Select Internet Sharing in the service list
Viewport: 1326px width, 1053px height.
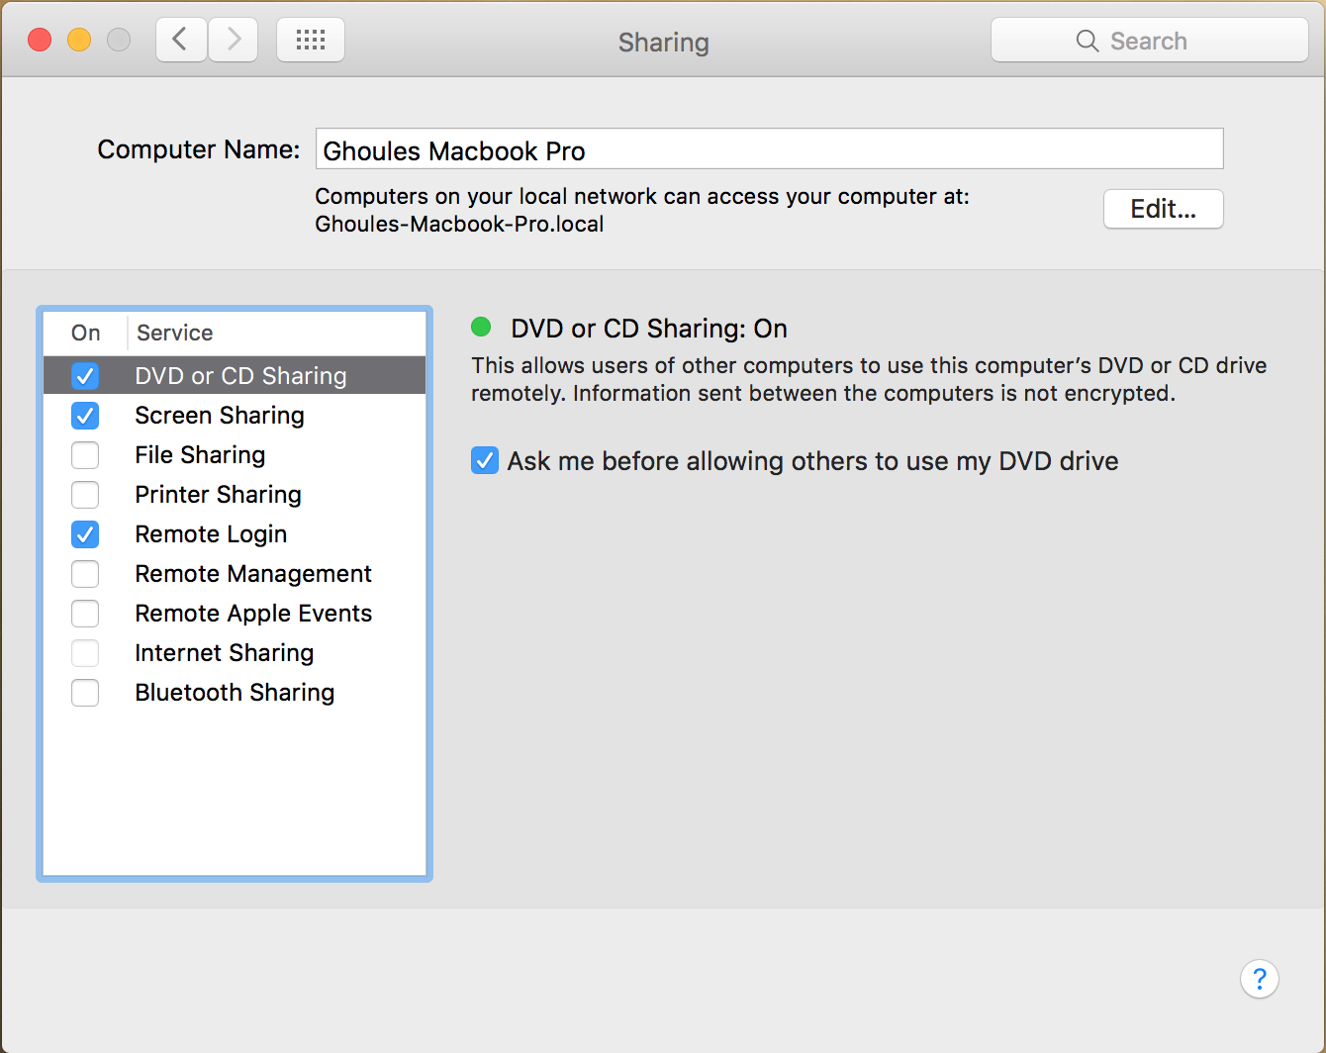225,653
